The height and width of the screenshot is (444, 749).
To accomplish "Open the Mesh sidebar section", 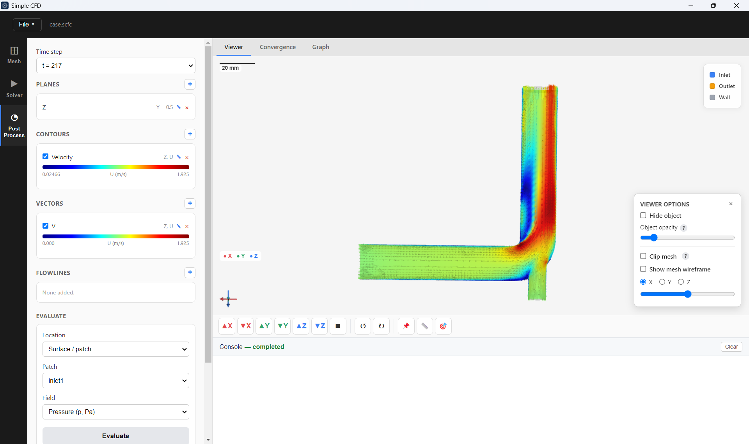I will point(14,55).
